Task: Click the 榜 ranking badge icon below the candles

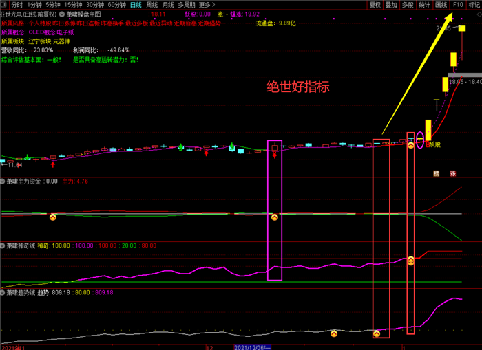Action: [x=436, y=173]
